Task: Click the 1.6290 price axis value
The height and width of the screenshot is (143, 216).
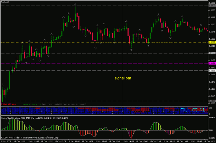Action: click(x=212, y=10)
